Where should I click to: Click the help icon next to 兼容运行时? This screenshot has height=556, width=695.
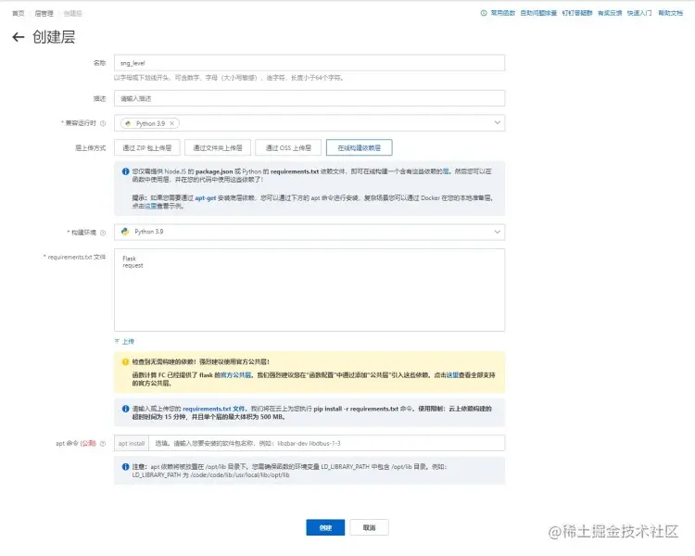click(x=103, y=123)
